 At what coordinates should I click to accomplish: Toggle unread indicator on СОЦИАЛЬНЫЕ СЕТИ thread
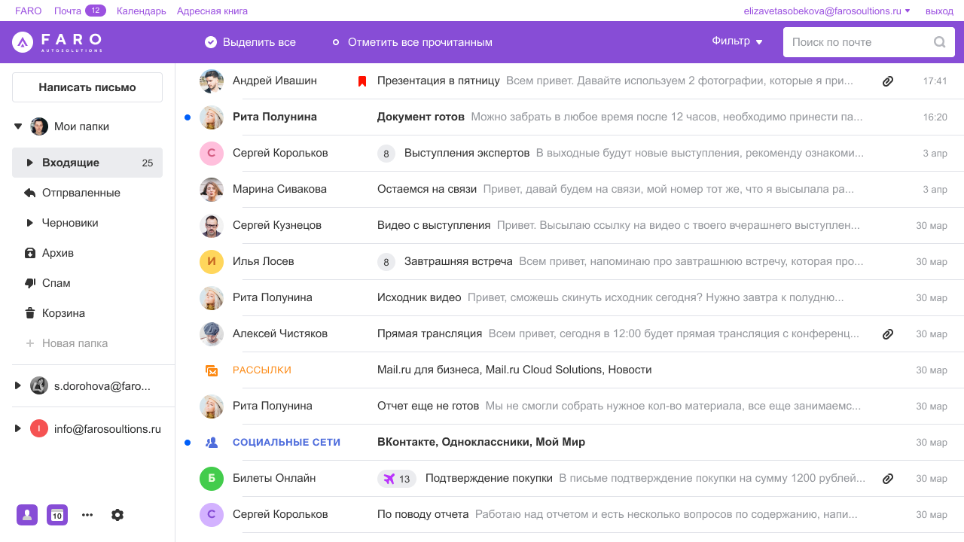tap(187, 442)
